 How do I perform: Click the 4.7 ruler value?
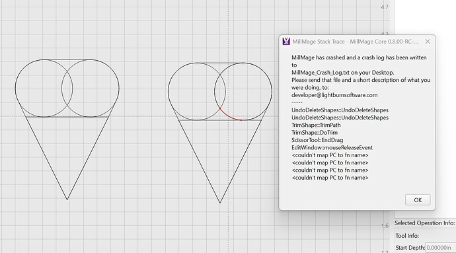tap(385, 7)
